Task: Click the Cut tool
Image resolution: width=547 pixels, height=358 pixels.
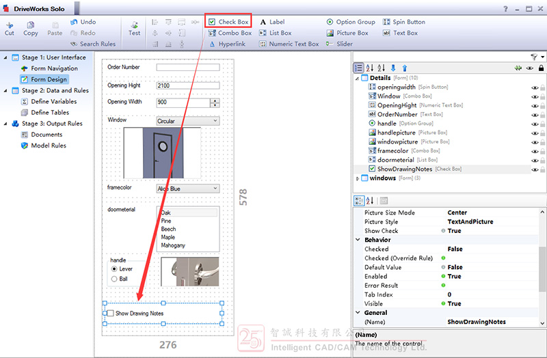Action: coord(10,29)
